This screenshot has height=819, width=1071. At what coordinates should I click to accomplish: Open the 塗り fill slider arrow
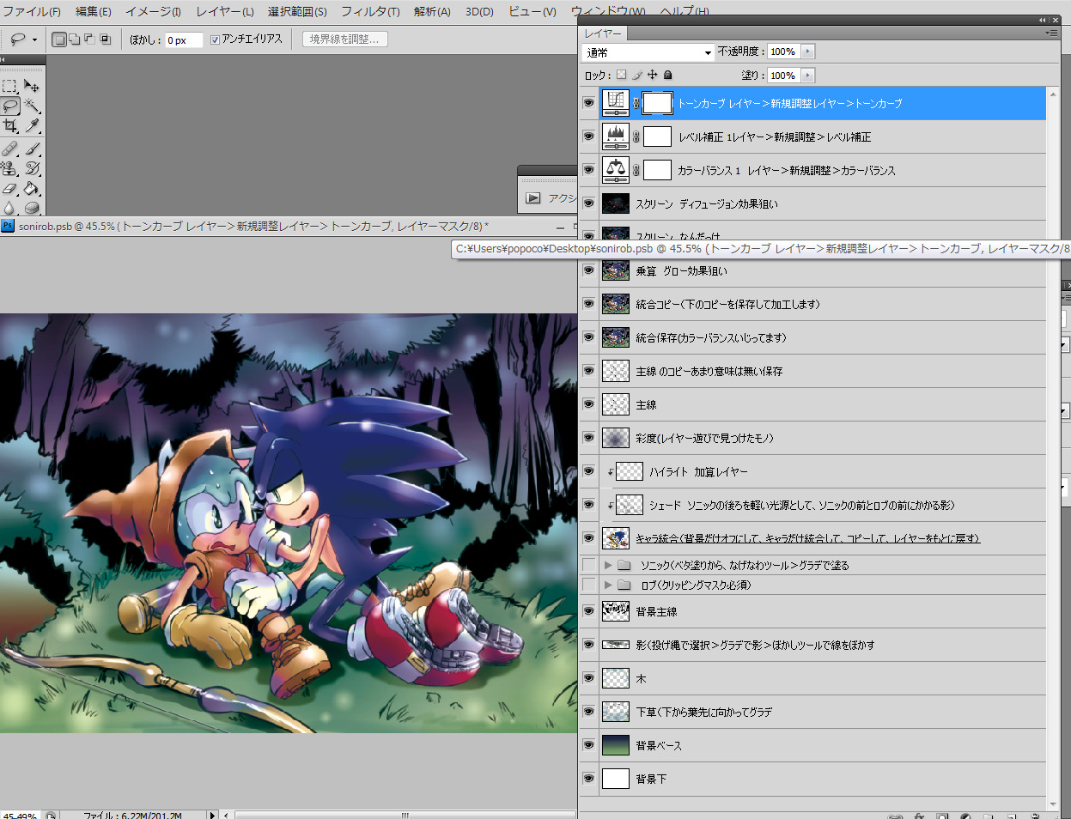click(807, 76)
